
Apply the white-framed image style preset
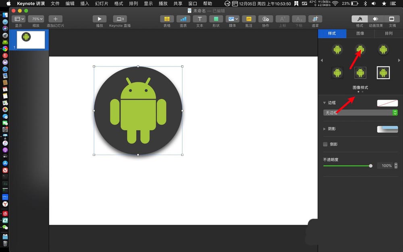click(383, 73)
